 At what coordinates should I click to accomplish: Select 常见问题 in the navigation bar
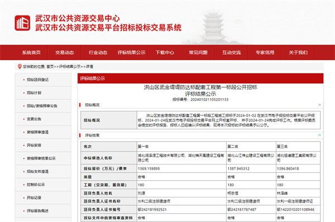pyautogui.click(x=198, y=52)
